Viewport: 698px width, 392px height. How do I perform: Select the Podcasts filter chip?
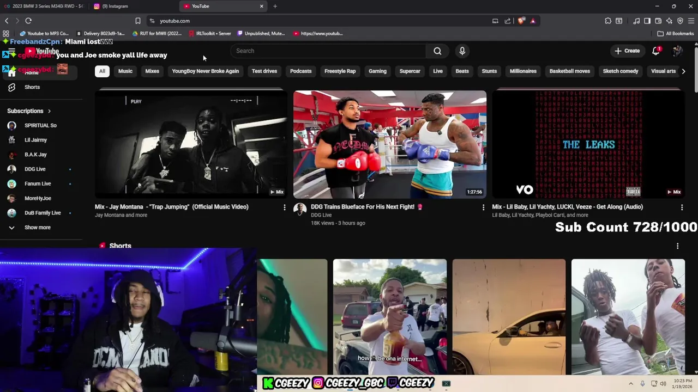pyautogui.click(x=300, y=71)
